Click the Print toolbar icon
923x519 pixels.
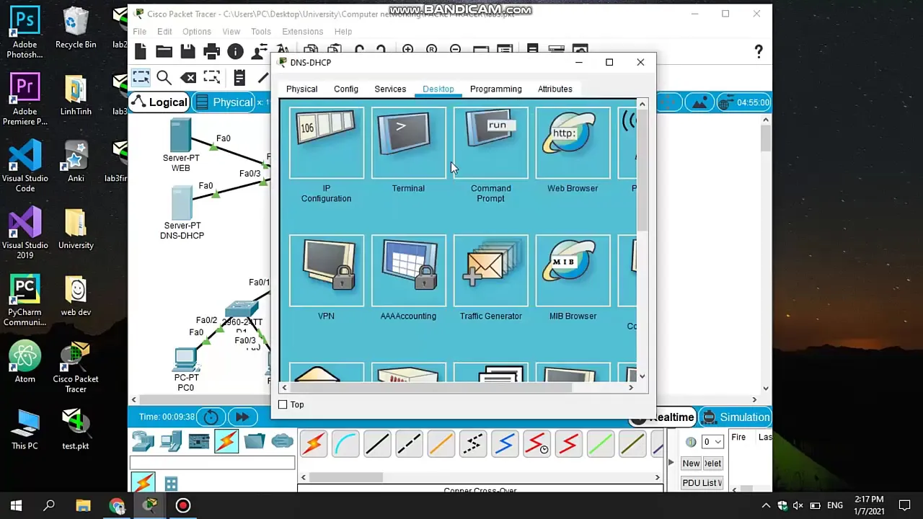211,51
